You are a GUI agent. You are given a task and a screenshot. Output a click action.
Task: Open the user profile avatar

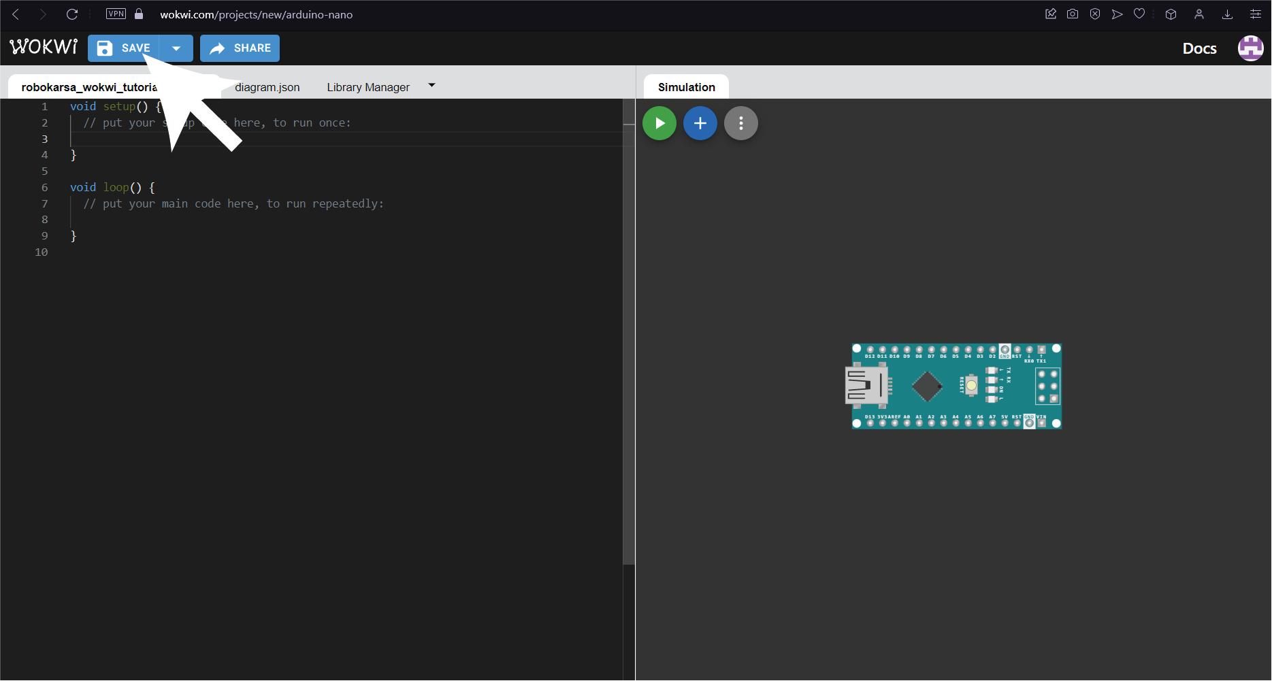[1250, 48]
